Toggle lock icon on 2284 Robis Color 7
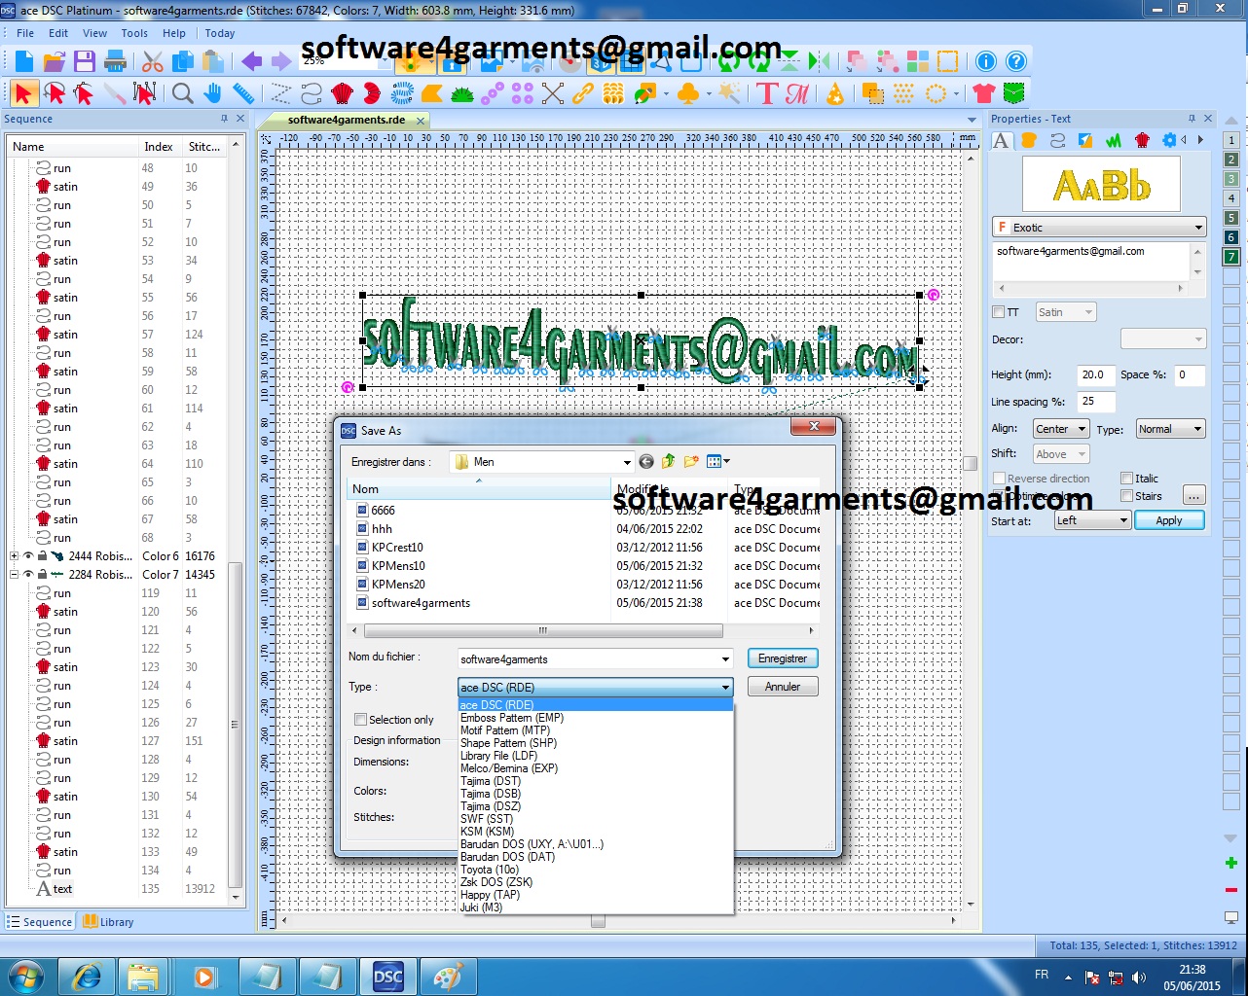The width and height of the screenshot is (1248, 996). pyautogui.click(x=42, y=575)
